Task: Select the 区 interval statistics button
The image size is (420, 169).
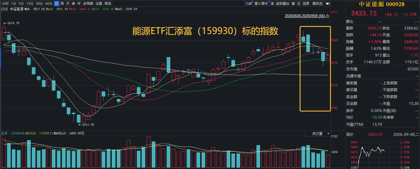Action: [299, 4]
